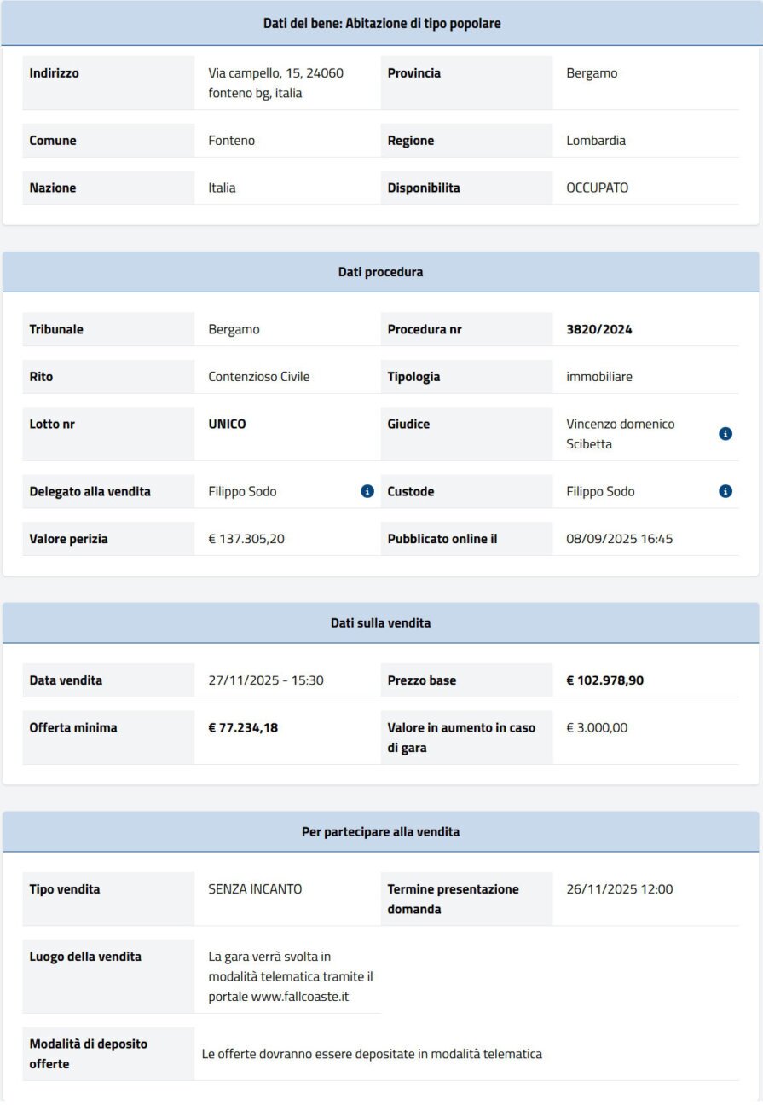Click the OCCUPATO availability status
The height and width of the screenshot is (1105, 763).
(x=597, y=188)
